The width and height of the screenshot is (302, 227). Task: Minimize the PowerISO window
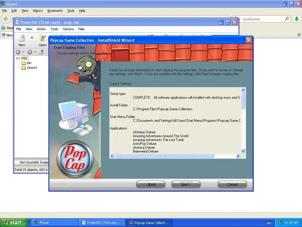221,22
